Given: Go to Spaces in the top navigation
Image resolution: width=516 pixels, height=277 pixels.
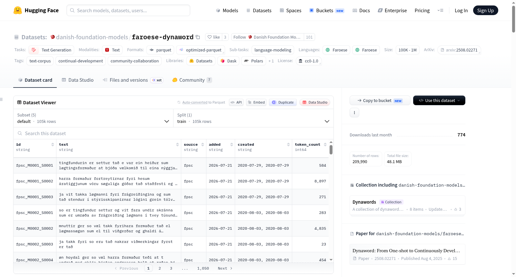Looking at the screenshot, I should point(290,11).
